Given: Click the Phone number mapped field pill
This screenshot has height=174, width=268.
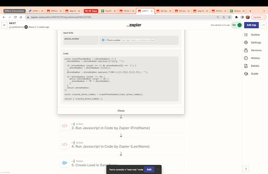Looking at the screenshot, I should coord(128,40).
